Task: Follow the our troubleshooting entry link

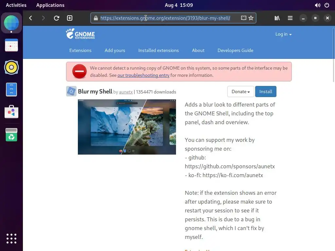Action: (143, 75)
